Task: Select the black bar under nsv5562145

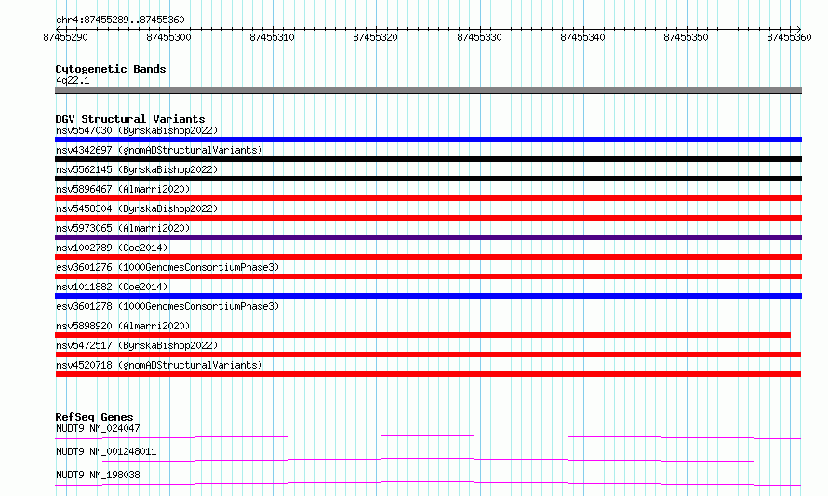Action: (x=428, y=179)
